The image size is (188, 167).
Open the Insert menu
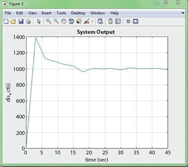[x=46, y=13]
